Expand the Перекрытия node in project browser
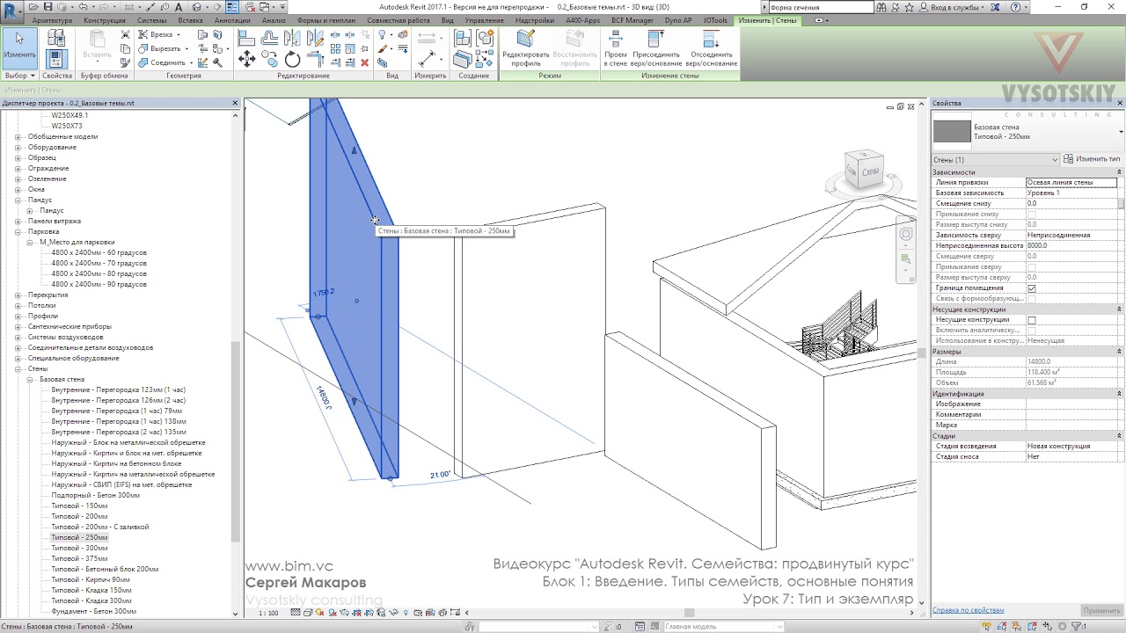 click(18, 295)
